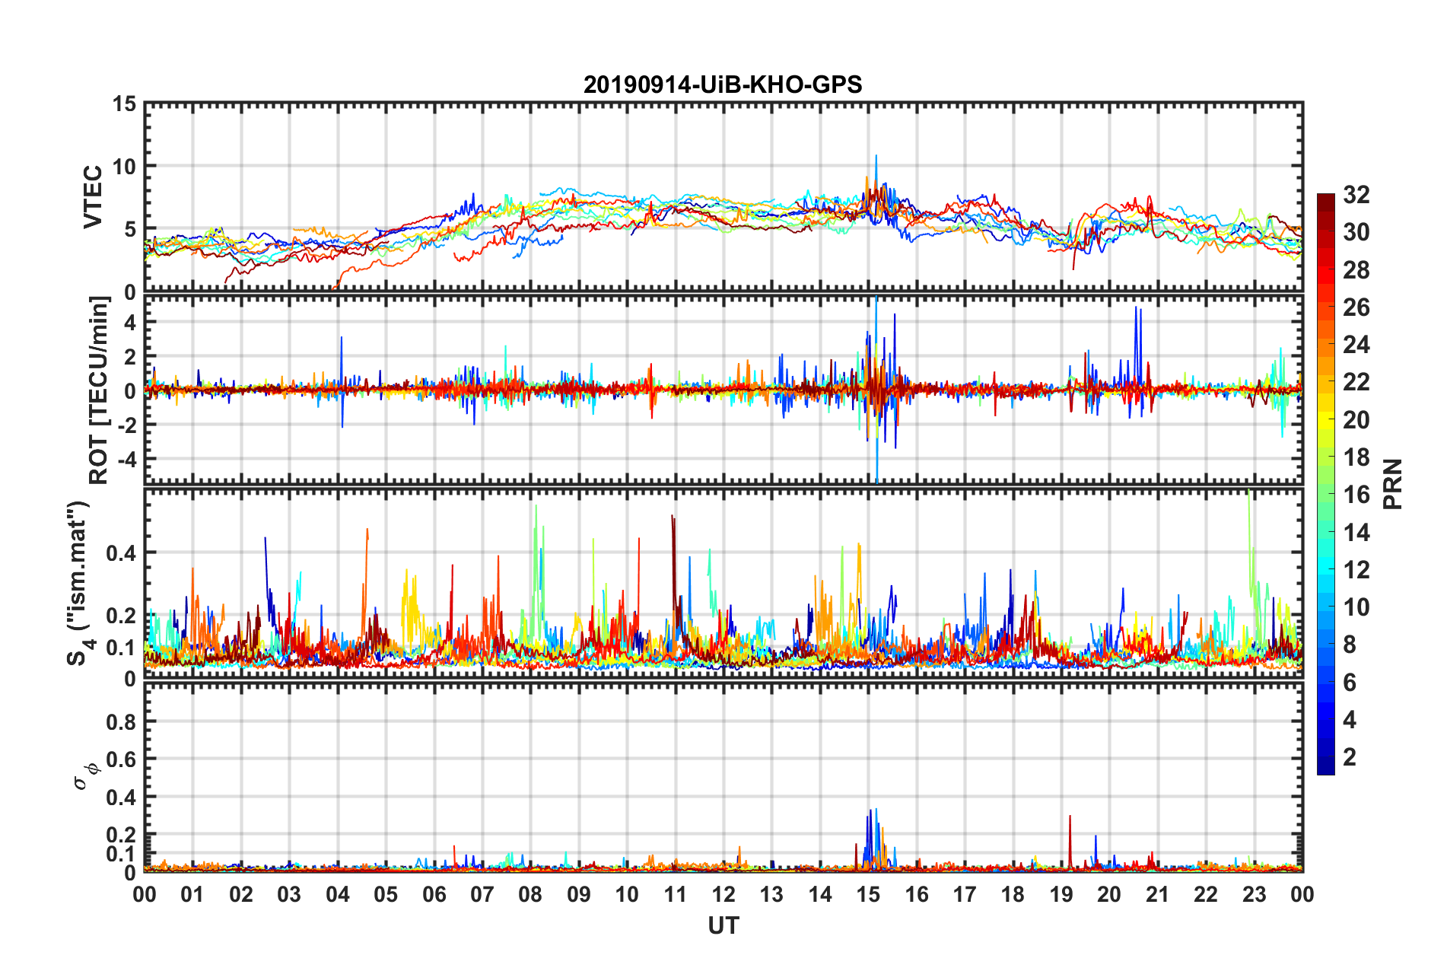This screenshot has height=968, width=1447.
Task: Select the "VTEC" y-axis label
Action: [x=93, y=196]
